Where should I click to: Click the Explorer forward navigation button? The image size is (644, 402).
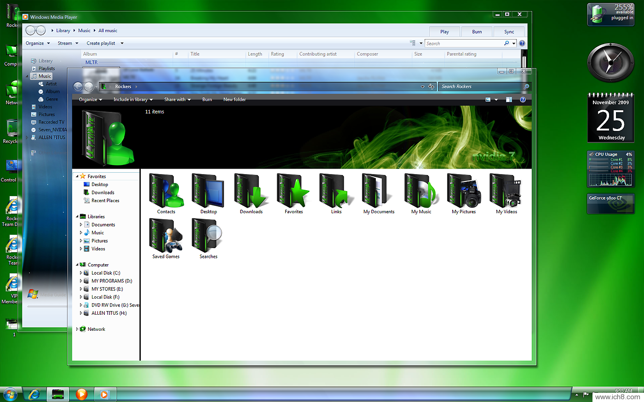point(88,86)
